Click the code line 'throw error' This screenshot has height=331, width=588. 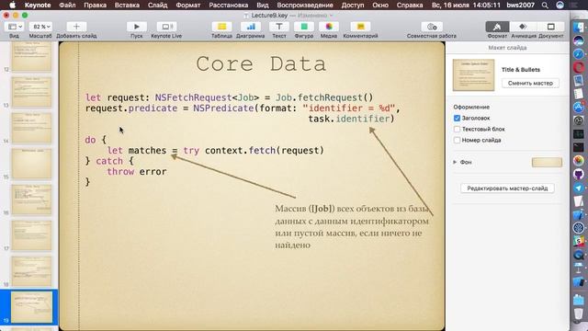pyautogui.click(x=137, y=172)
